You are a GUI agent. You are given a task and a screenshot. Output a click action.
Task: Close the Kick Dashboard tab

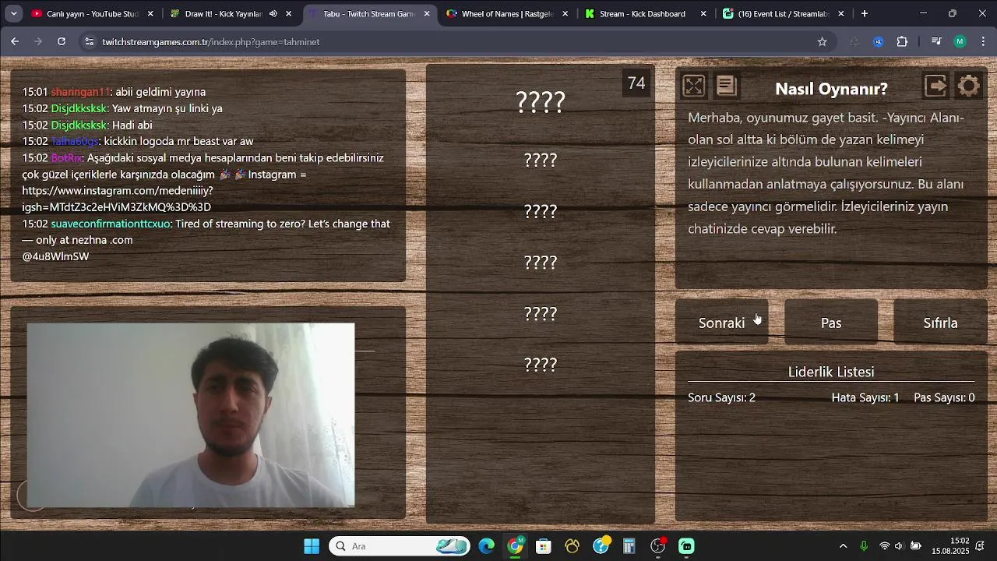[703, 14]
